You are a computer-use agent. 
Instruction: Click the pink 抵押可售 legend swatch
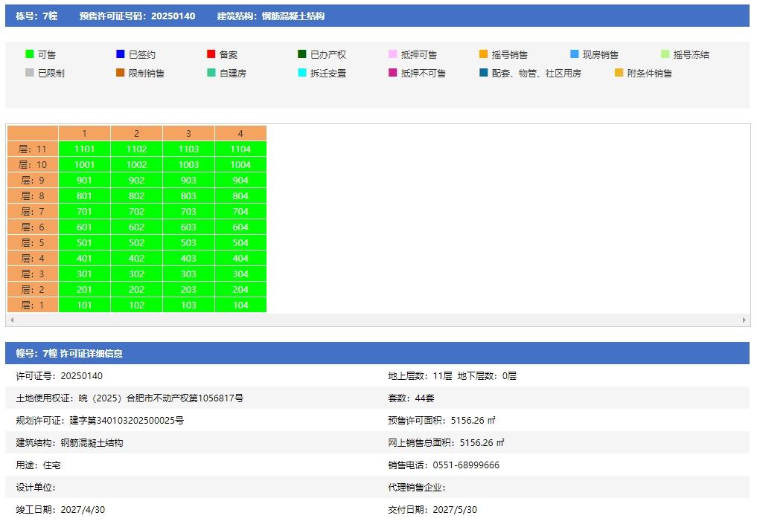pos(393,54)
